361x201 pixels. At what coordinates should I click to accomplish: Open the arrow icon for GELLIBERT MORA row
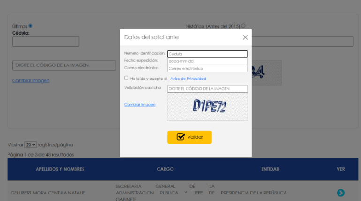tap(340, 193)
